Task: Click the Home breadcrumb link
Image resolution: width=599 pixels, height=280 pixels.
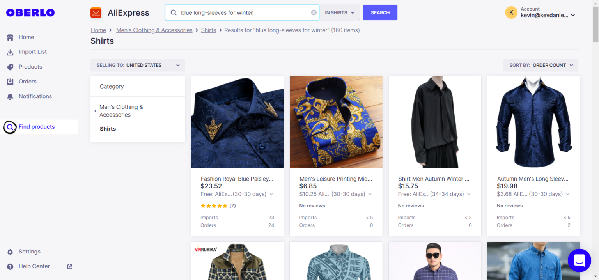Action: [98, 30]
